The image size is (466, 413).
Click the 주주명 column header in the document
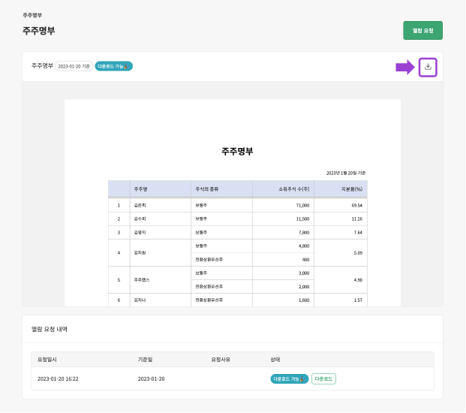click(x=140, y=188)
